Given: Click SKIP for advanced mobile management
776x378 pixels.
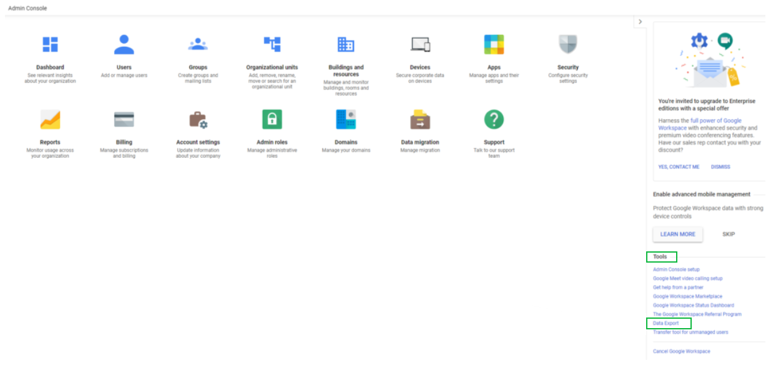Looking at the screenshot, I should [x=729, y=235].
